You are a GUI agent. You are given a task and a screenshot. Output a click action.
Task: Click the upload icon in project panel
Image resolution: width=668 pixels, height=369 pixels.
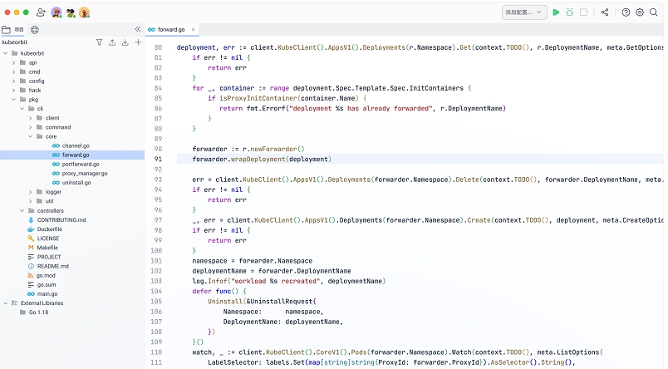pos(112,42)
